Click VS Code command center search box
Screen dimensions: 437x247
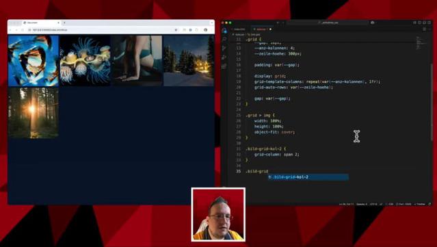(328, 23)
